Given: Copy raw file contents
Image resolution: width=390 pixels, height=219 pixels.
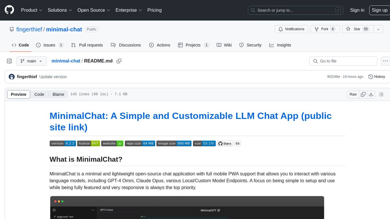Looking at the screenshot, I should pos(363,94).
